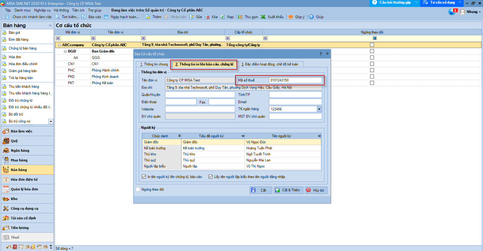Open the Quản lý hóa đơn module
483x251 pixels.
point(27,189)
